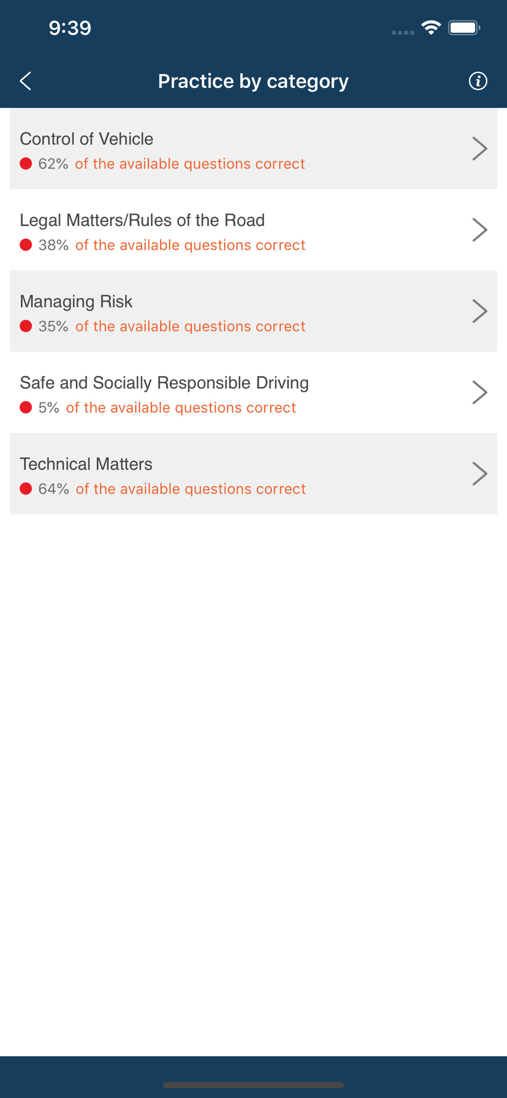Open Safe and Socially Responsible Driving
Screen dimensions: 507x1098
click(x=253, y=393)
